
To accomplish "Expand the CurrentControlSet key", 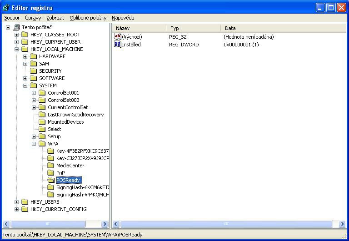I will (x=34, y=108).
